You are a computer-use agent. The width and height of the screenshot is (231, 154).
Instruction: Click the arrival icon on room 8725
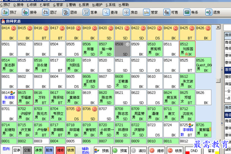coord(191,125)
